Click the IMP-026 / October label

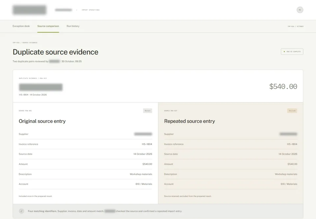pos(296,26)
